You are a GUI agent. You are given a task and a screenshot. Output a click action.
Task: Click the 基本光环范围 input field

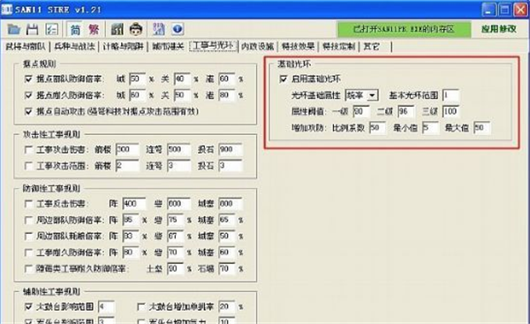click(450, 95)
